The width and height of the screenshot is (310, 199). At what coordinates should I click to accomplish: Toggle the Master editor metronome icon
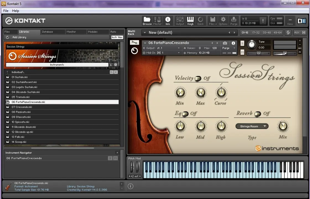pyautogui.click(x=157, y=21)
